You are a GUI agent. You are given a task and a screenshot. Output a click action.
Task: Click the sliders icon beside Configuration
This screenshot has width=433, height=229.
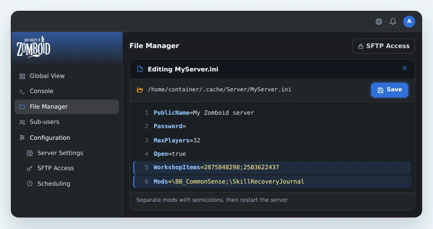pyautogui.click(x=22, y=138)
